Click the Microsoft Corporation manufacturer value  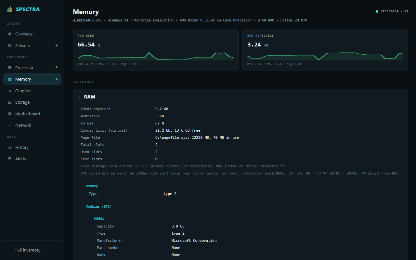[x=194, y=240]
